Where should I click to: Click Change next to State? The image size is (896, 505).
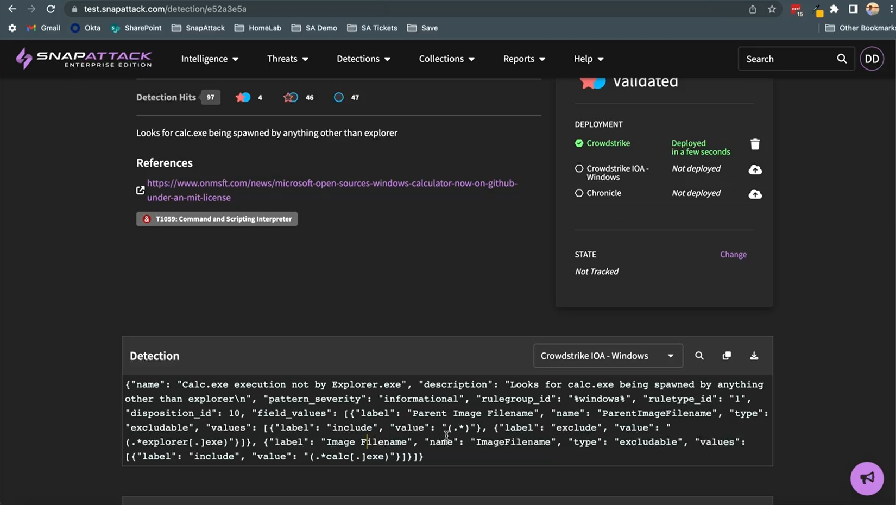733,254
